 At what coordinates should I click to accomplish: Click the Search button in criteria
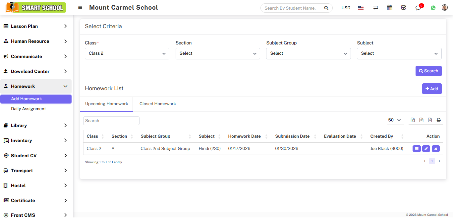point(428,71)
